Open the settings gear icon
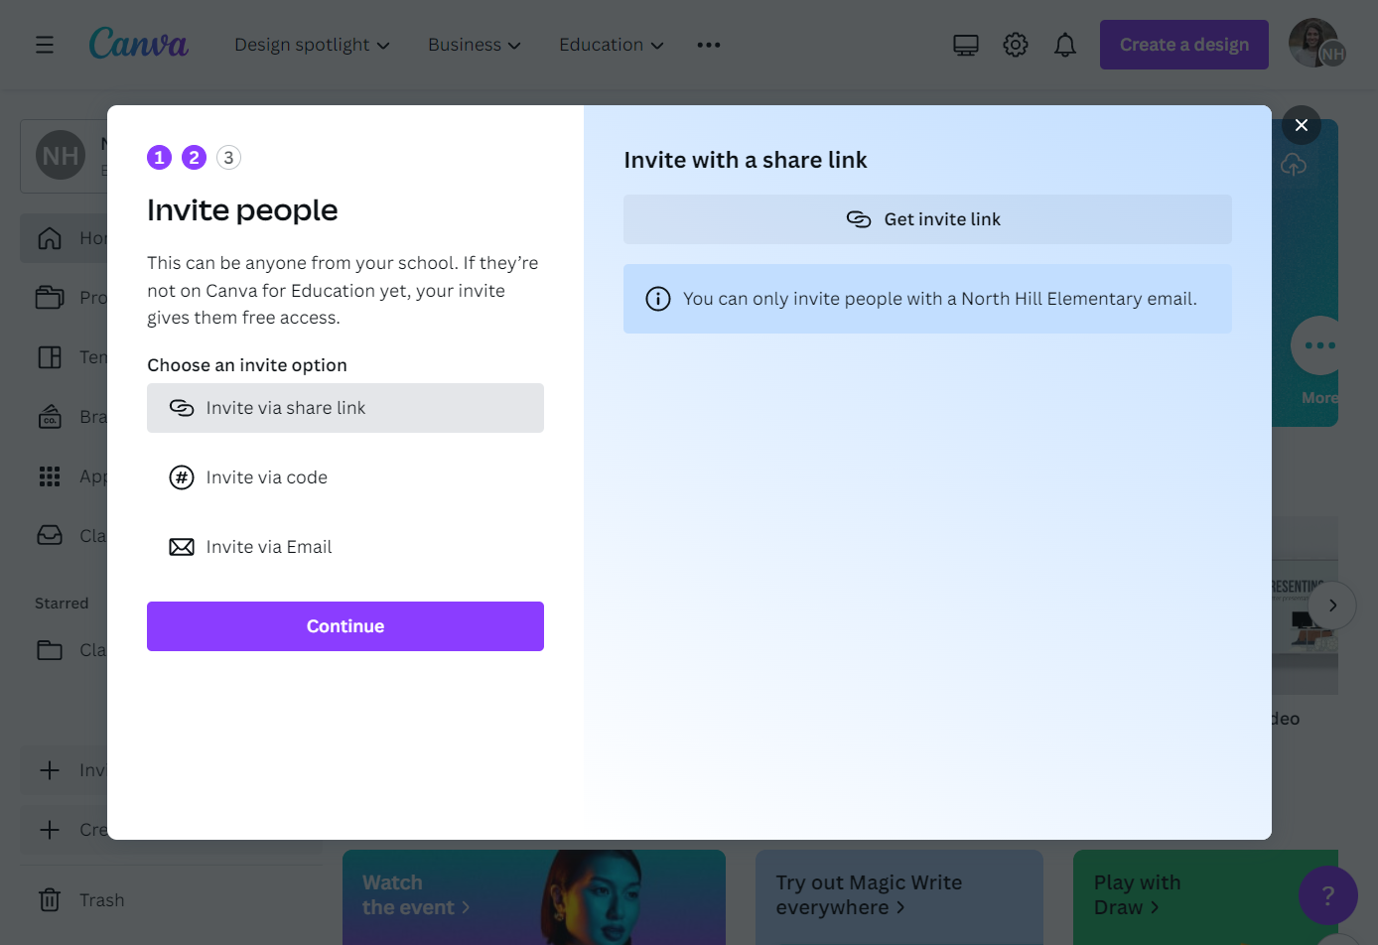 tap(1015, 45)
